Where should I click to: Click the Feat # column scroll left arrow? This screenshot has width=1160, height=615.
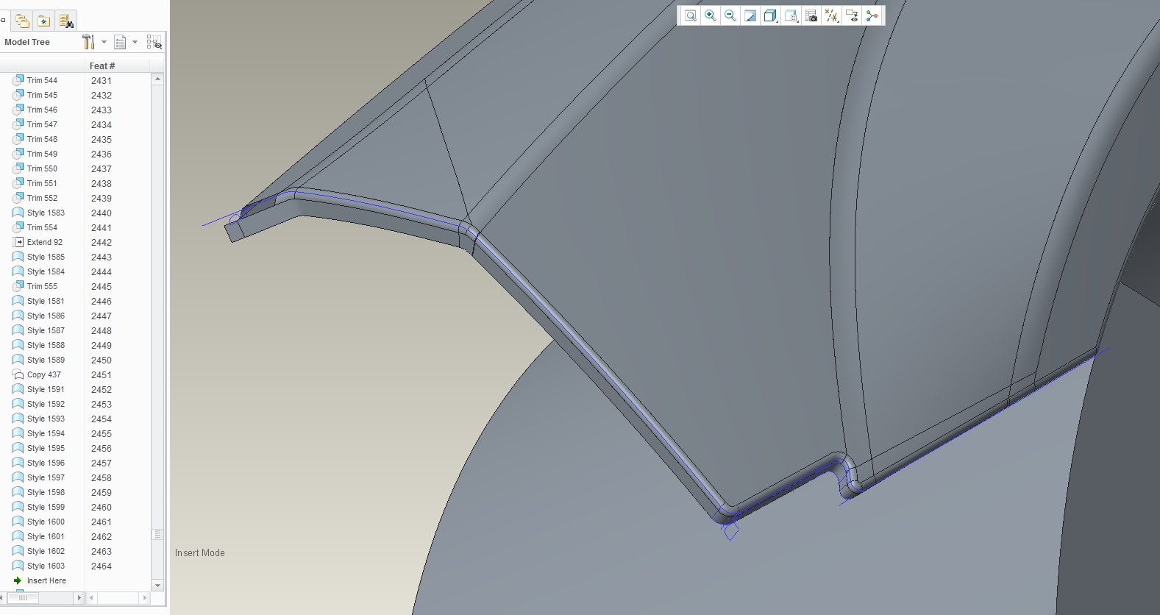[92, 598]
